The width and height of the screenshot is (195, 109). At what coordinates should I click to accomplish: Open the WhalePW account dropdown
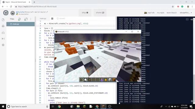pos(186,13)
